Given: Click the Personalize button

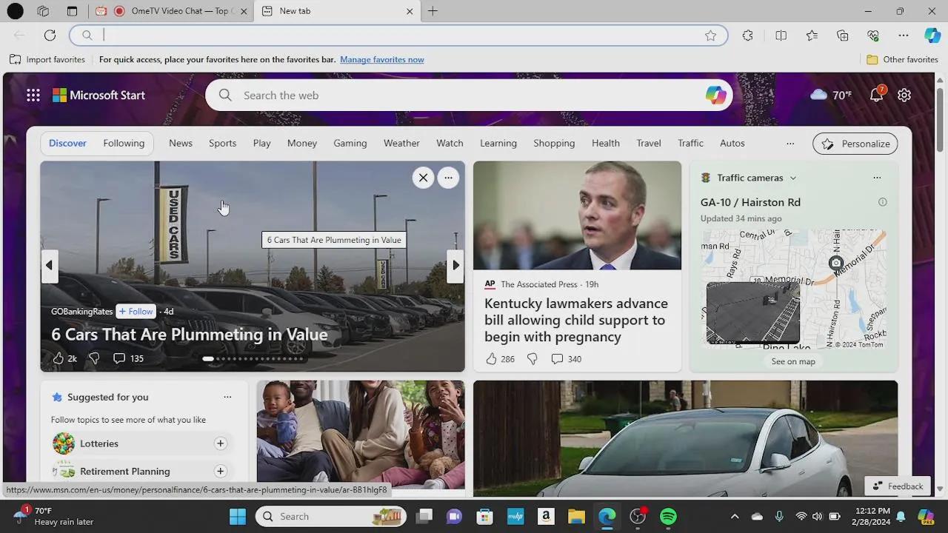Looking at the screenshot, I should pyautogui.click(x=855, y=144).
